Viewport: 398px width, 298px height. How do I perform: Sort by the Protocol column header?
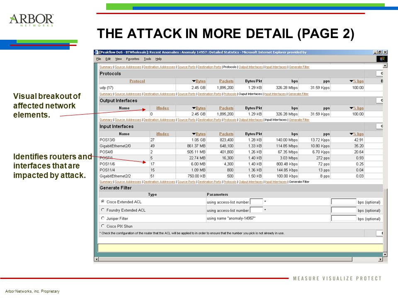pyautogui.click(x=137, y=81)
